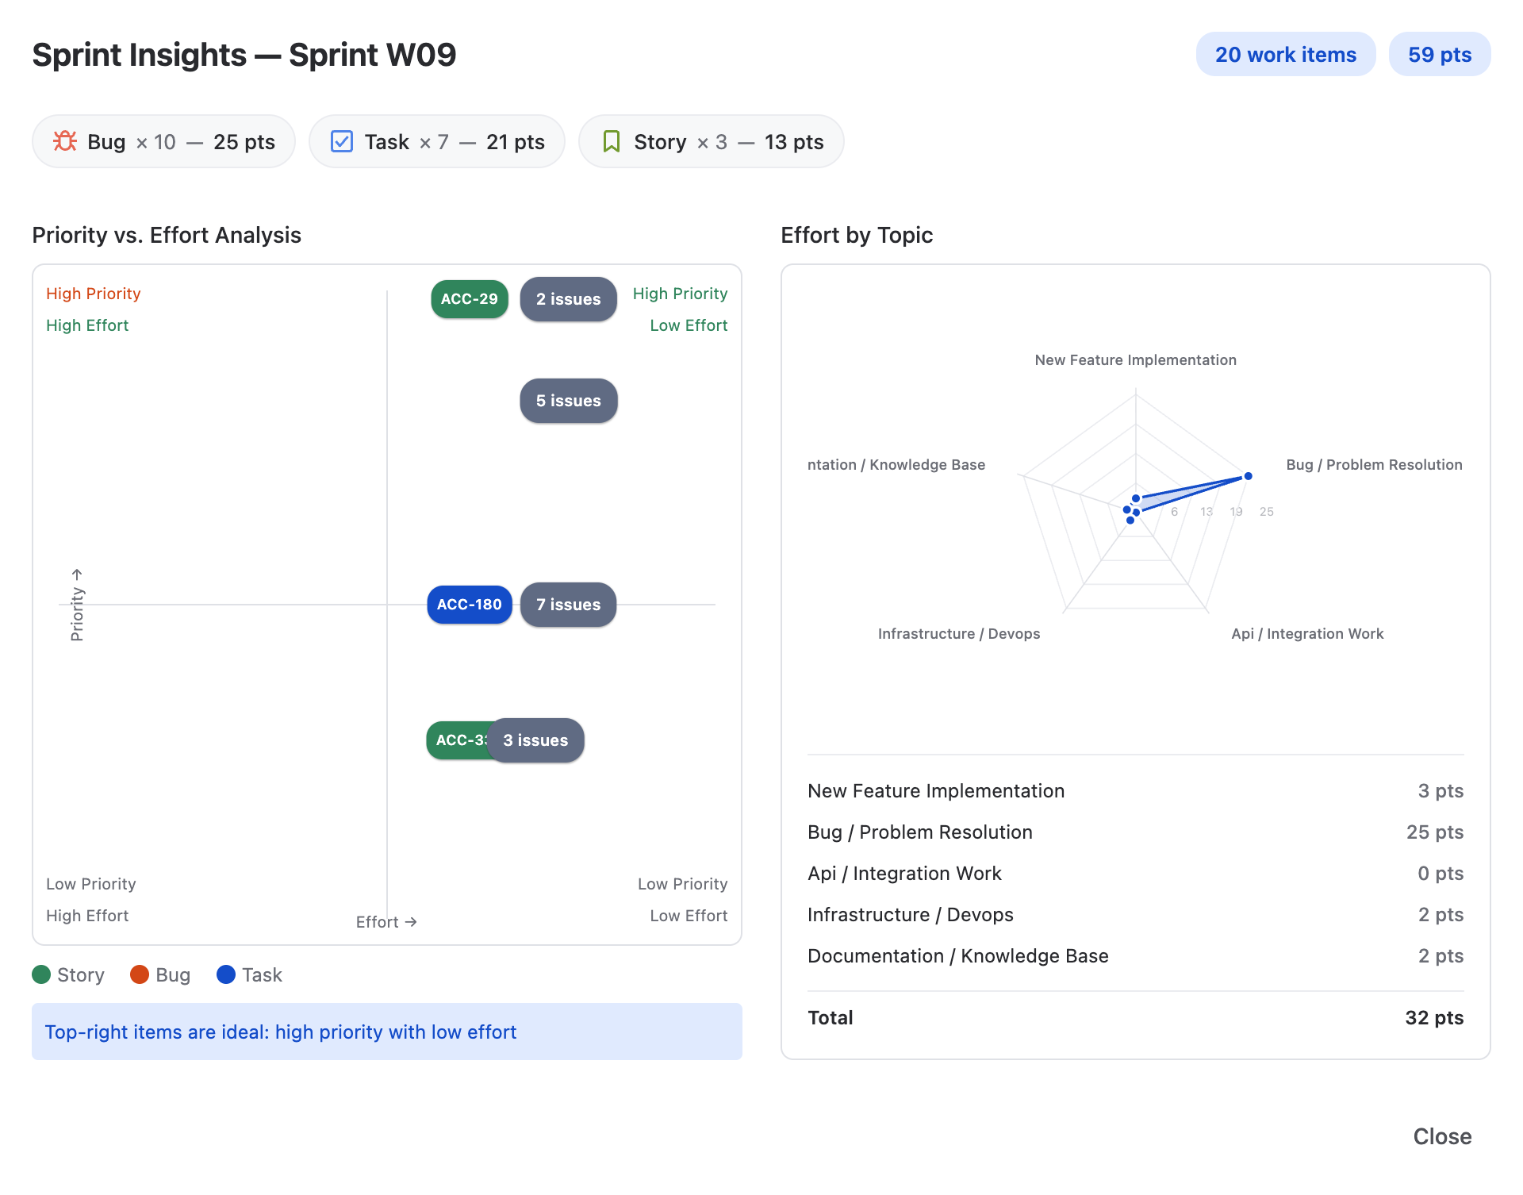Click the red bug icon
This screenshot has height=1195, width=1523.
(65, 141)
